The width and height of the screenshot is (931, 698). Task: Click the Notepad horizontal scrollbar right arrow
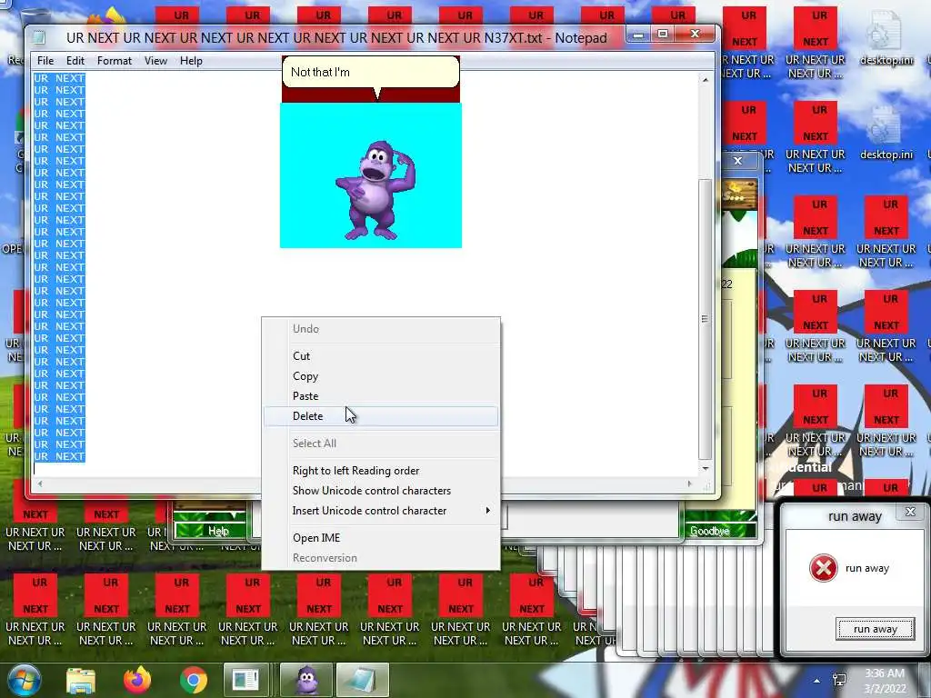[x=689, y=484]
